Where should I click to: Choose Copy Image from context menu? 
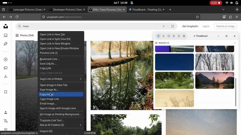click(x=61, y=94)
